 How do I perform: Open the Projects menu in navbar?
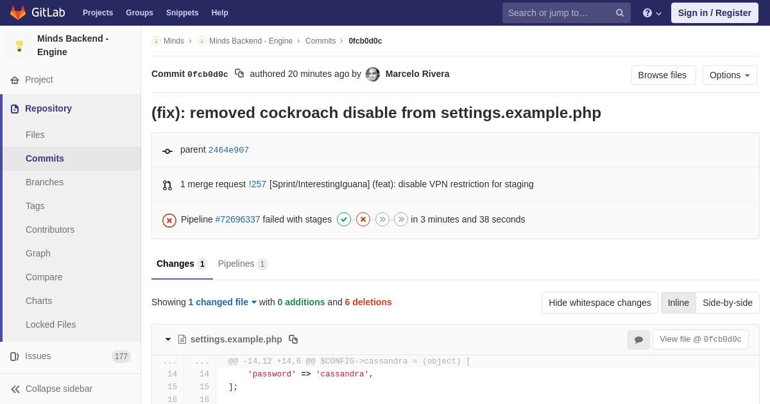click(98, 13)
